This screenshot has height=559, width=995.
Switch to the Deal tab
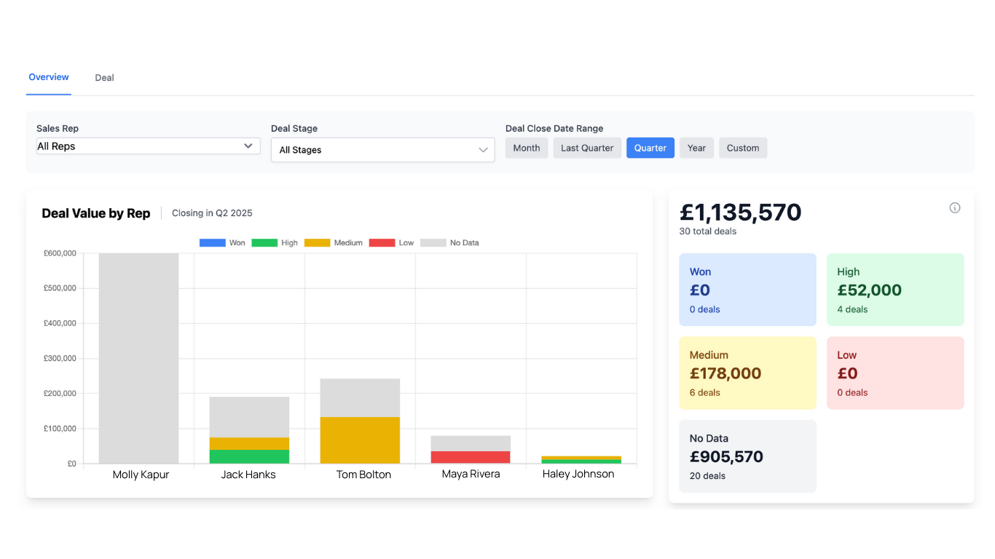104,78
